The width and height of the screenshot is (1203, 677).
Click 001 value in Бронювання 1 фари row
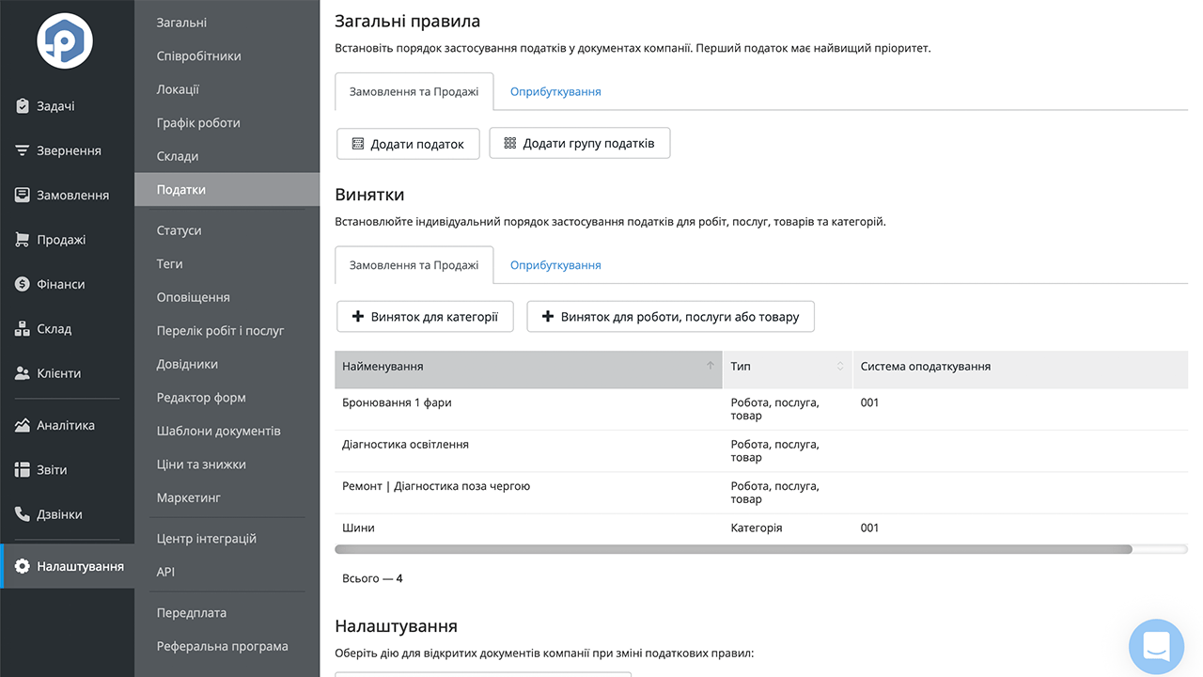coord(869,402)
